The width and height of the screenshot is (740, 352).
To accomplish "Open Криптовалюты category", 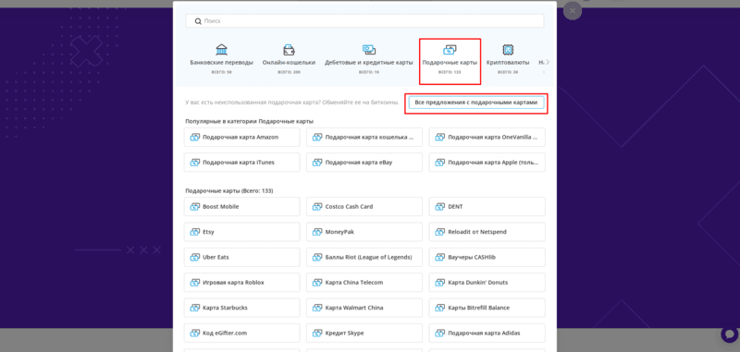I will pyautogui.click(x=508, y=60).
